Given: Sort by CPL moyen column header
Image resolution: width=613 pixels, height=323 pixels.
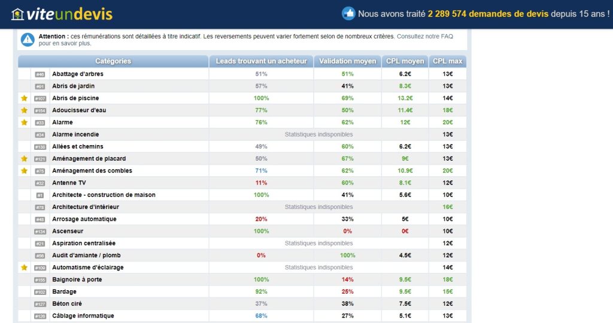Looking at the screenshot, I should tap(405, 61).
